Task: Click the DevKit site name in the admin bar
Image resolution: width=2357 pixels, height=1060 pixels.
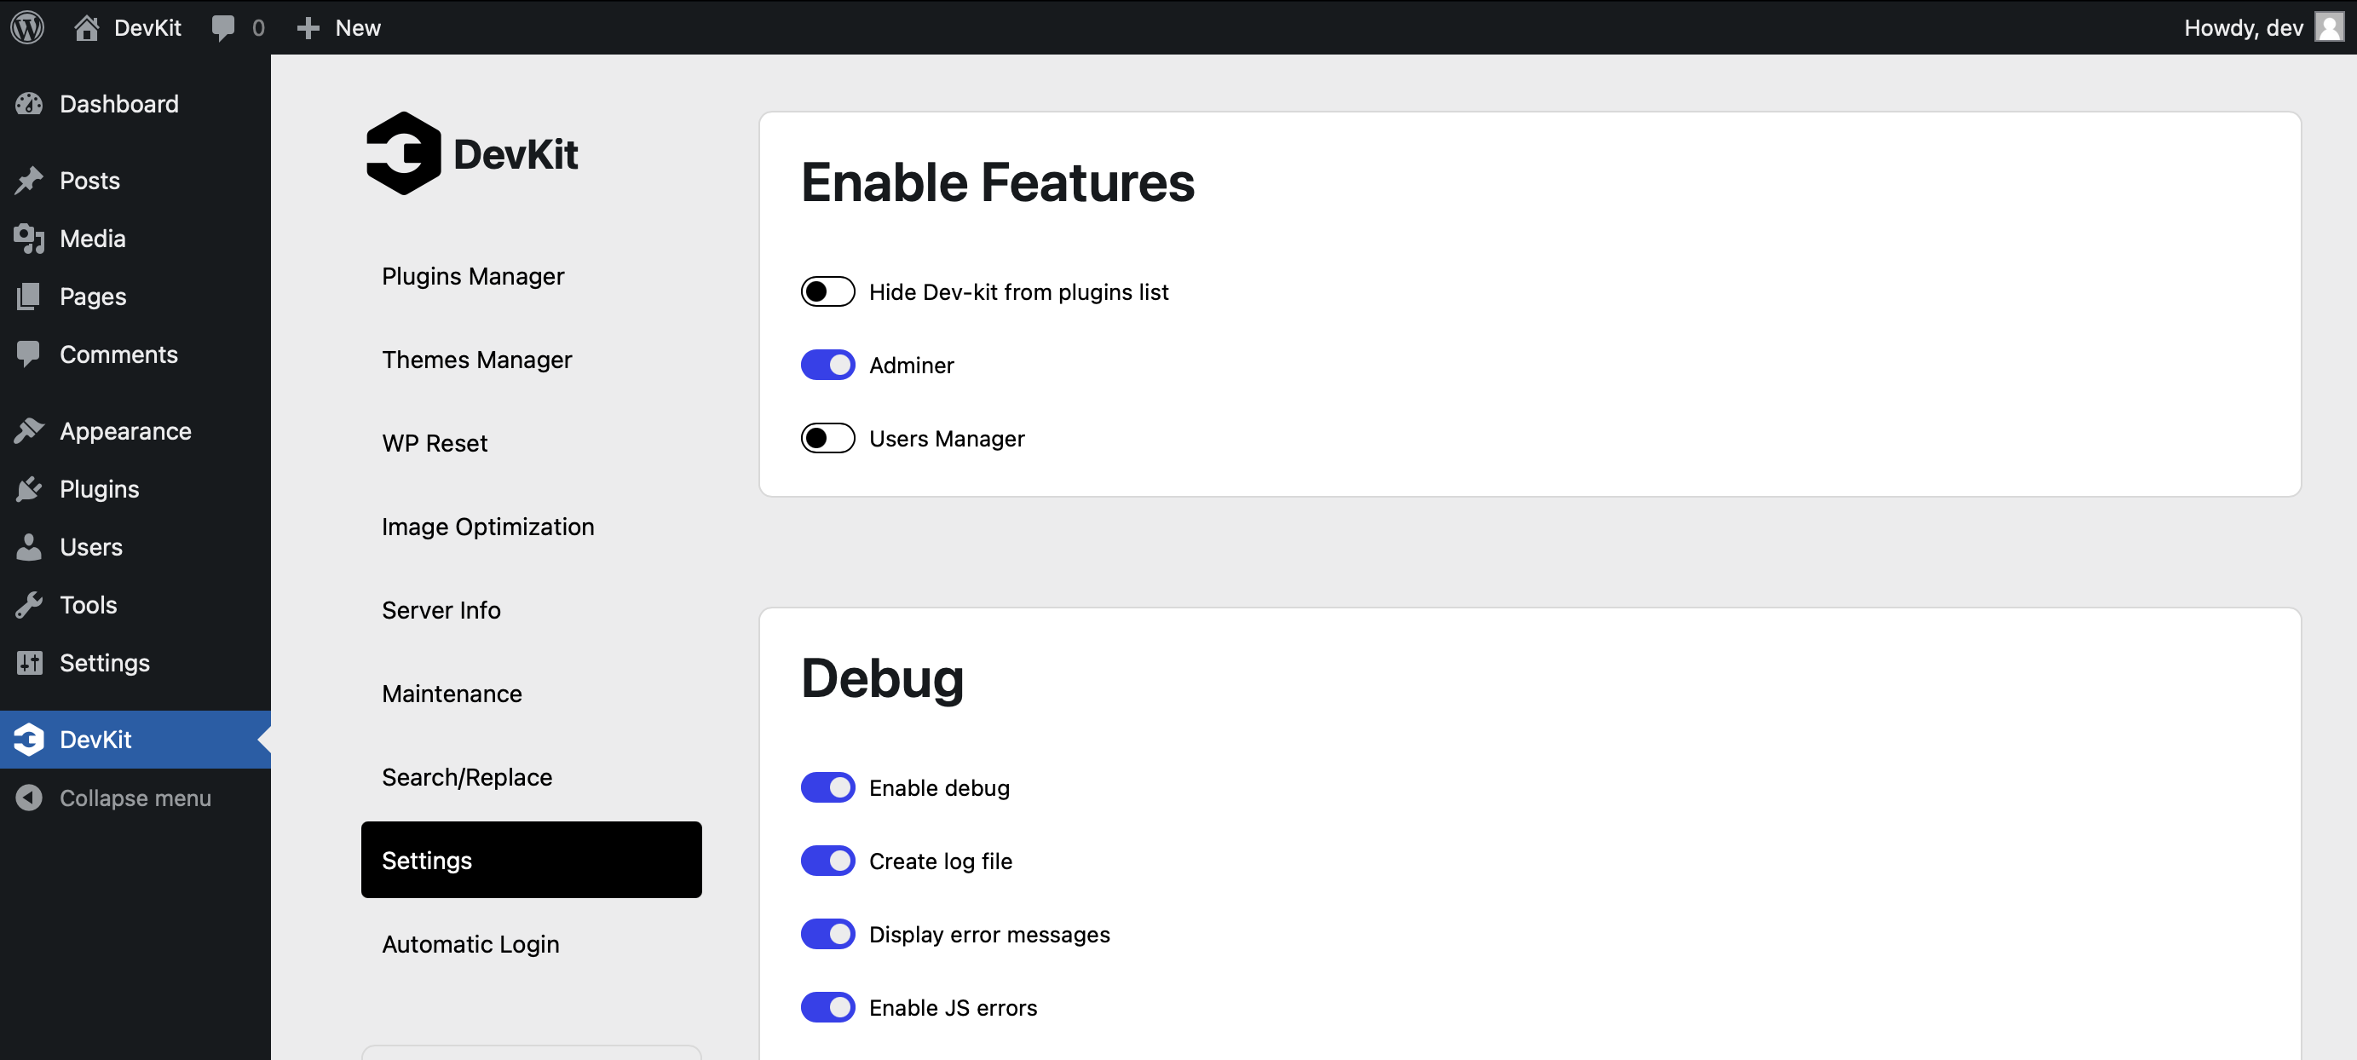Action: [147, 27]
